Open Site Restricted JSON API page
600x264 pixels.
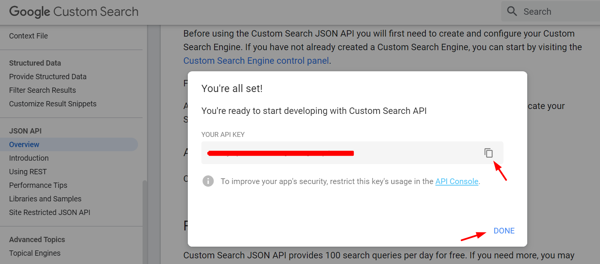(x=50, y=212)
